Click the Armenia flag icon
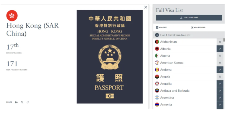 (157, 105)
